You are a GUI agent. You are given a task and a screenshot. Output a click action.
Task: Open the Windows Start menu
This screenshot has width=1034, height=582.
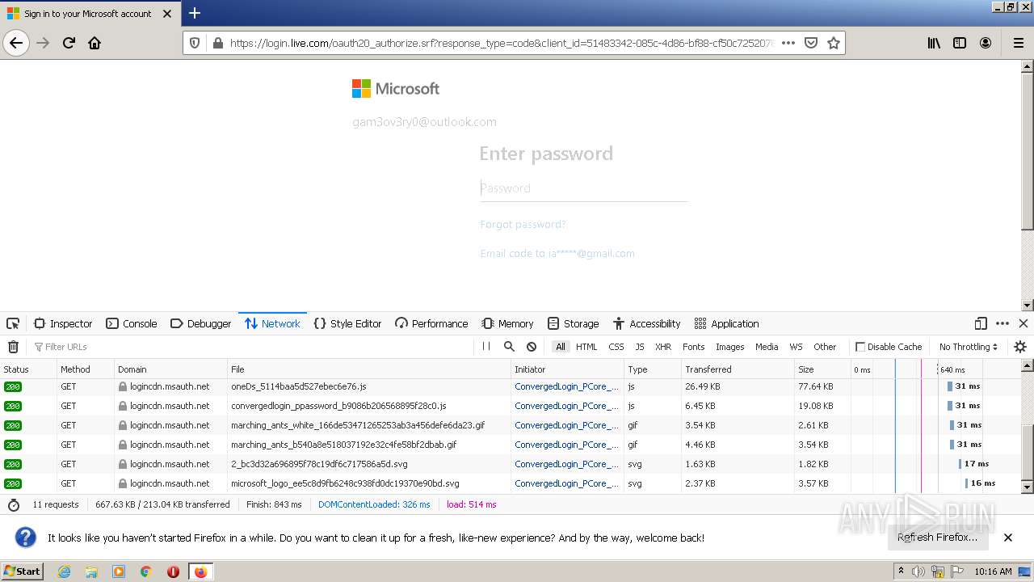click(x=22, y=571)
